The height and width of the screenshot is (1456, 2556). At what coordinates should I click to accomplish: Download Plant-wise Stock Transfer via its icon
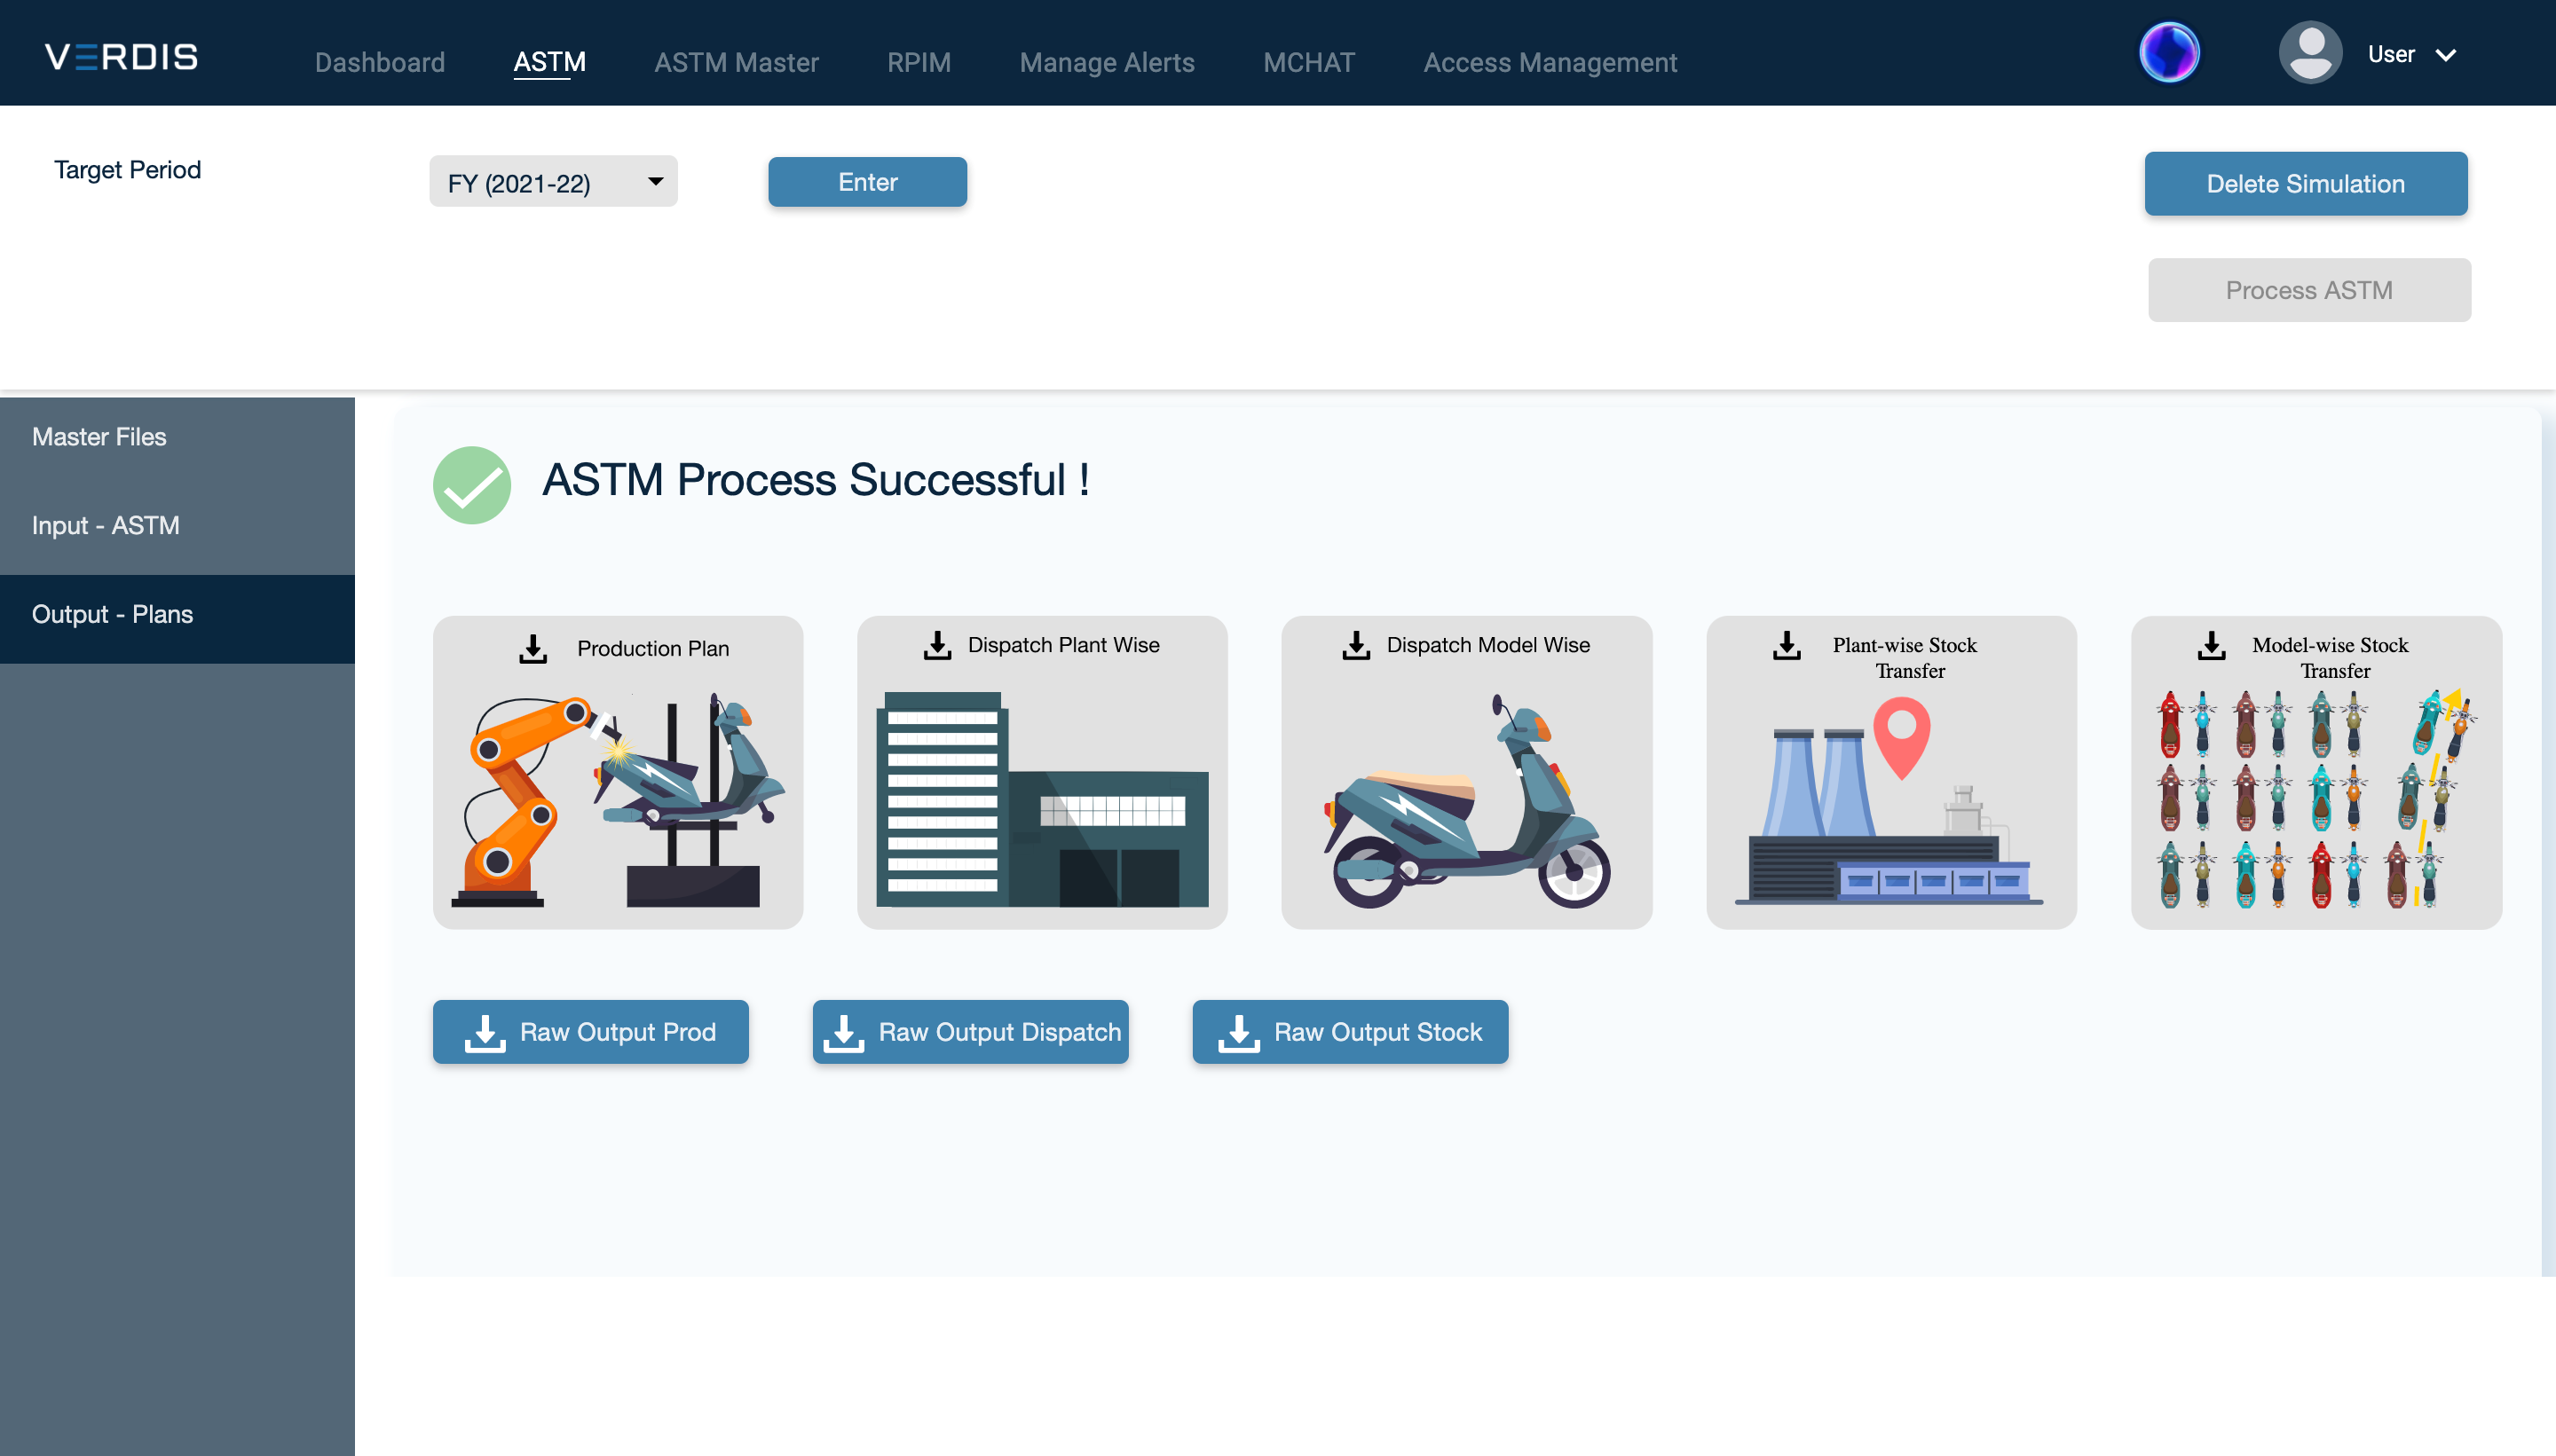[1787, 645]
